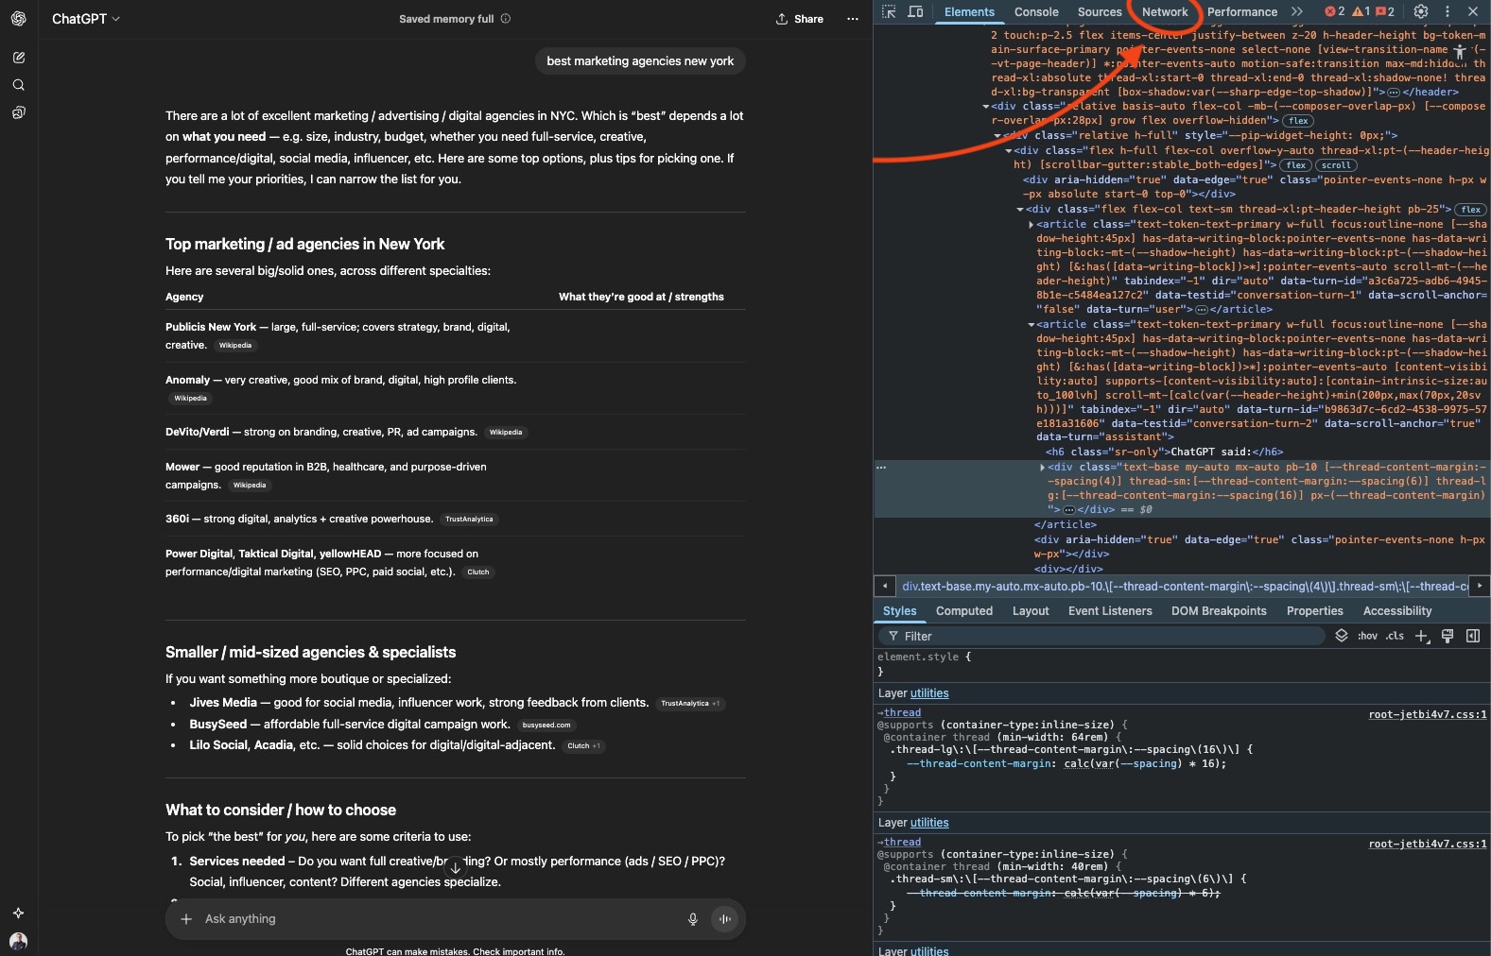
Task: Open the first root-jetbi4v7.css:1 source link
Action: pos(1428,714)
